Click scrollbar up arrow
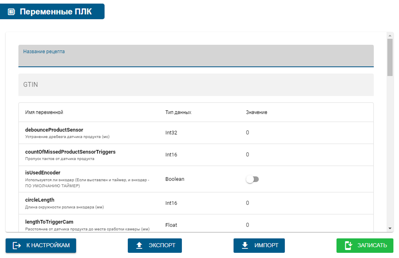 (390, 36)
